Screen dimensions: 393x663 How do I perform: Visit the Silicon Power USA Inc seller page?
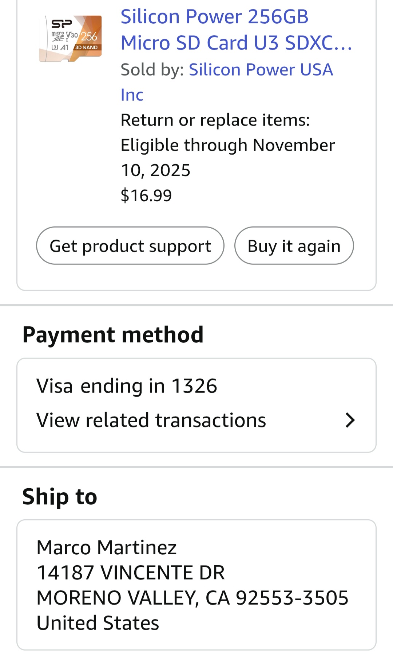(x=261, y=70)
